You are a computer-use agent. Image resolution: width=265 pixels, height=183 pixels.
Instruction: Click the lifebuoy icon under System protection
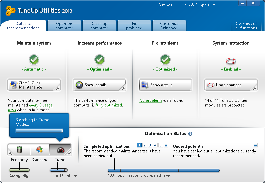231,61
